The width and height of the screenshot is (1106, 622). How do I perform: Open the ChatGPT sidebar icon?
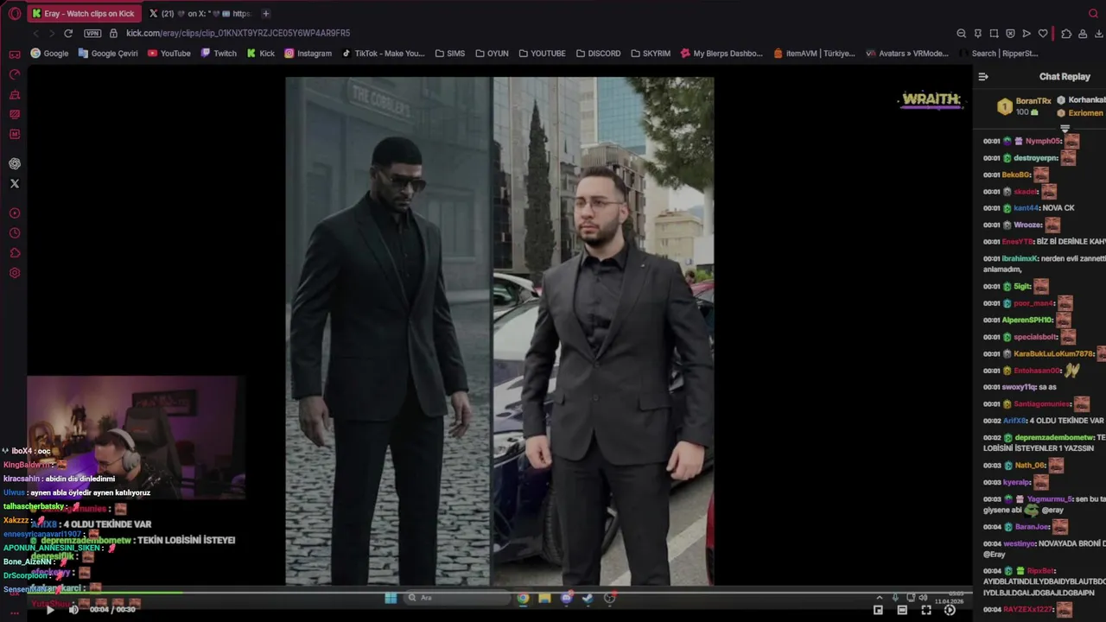coord(15,163)
